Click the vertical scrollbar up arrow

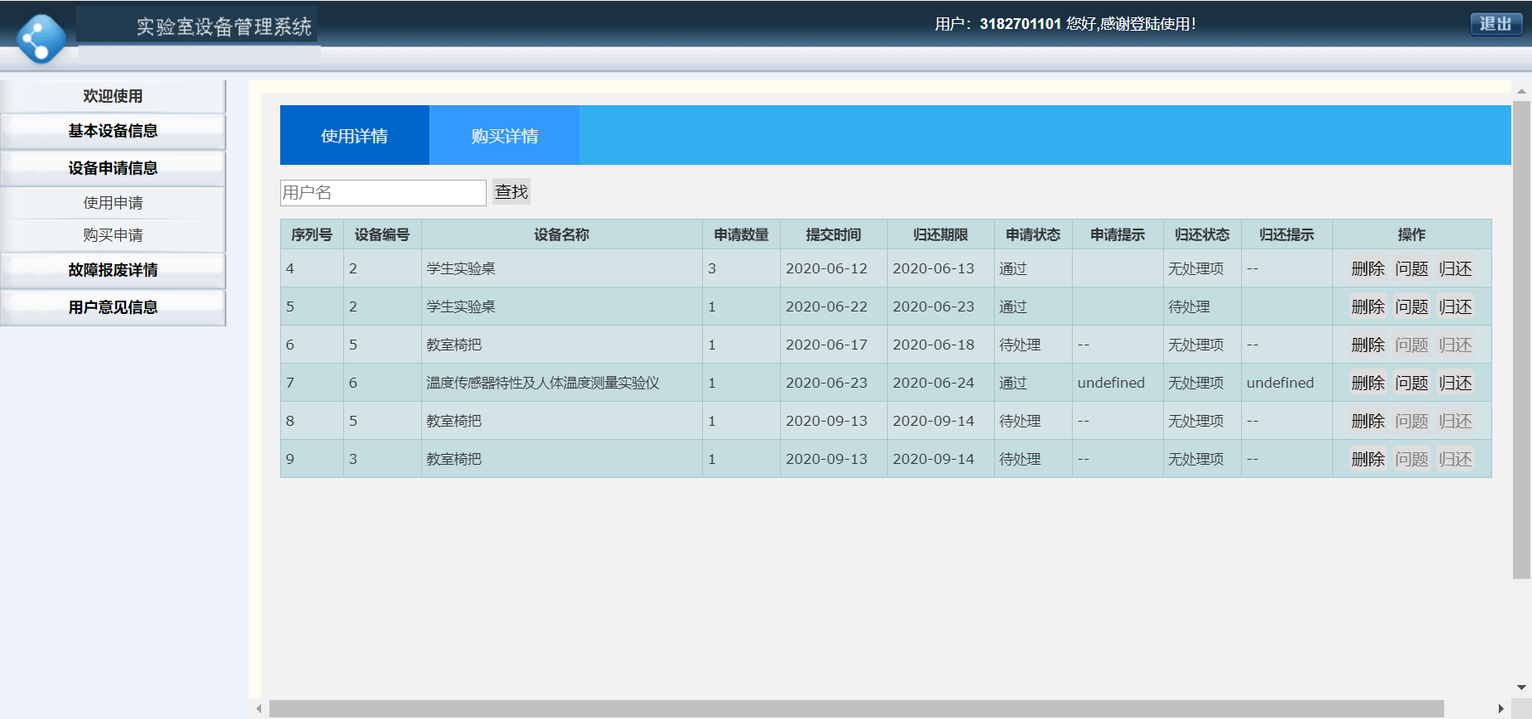1521,91
